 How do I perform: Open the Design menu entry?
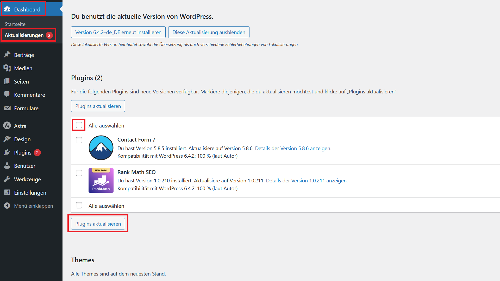pyautogui.click(x=31, y=139)
